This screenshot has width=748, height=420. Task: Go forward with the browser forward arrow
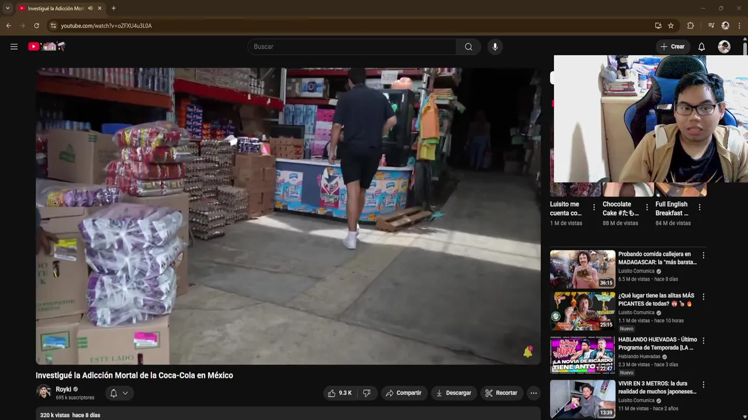click(x=22, y=26)
